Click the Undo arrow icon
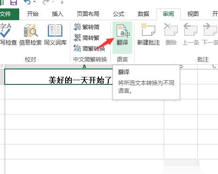Screen dimensions: 218x174 coord(27,2)
